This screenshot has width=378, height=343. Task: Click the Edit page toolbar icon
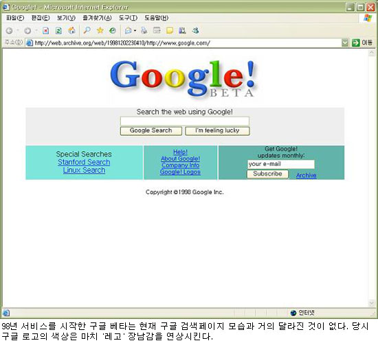point(157,30)
